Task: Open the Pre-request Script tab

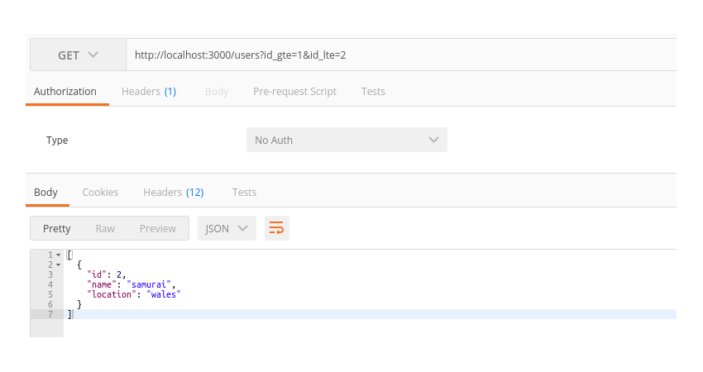Action: point(294,92)
